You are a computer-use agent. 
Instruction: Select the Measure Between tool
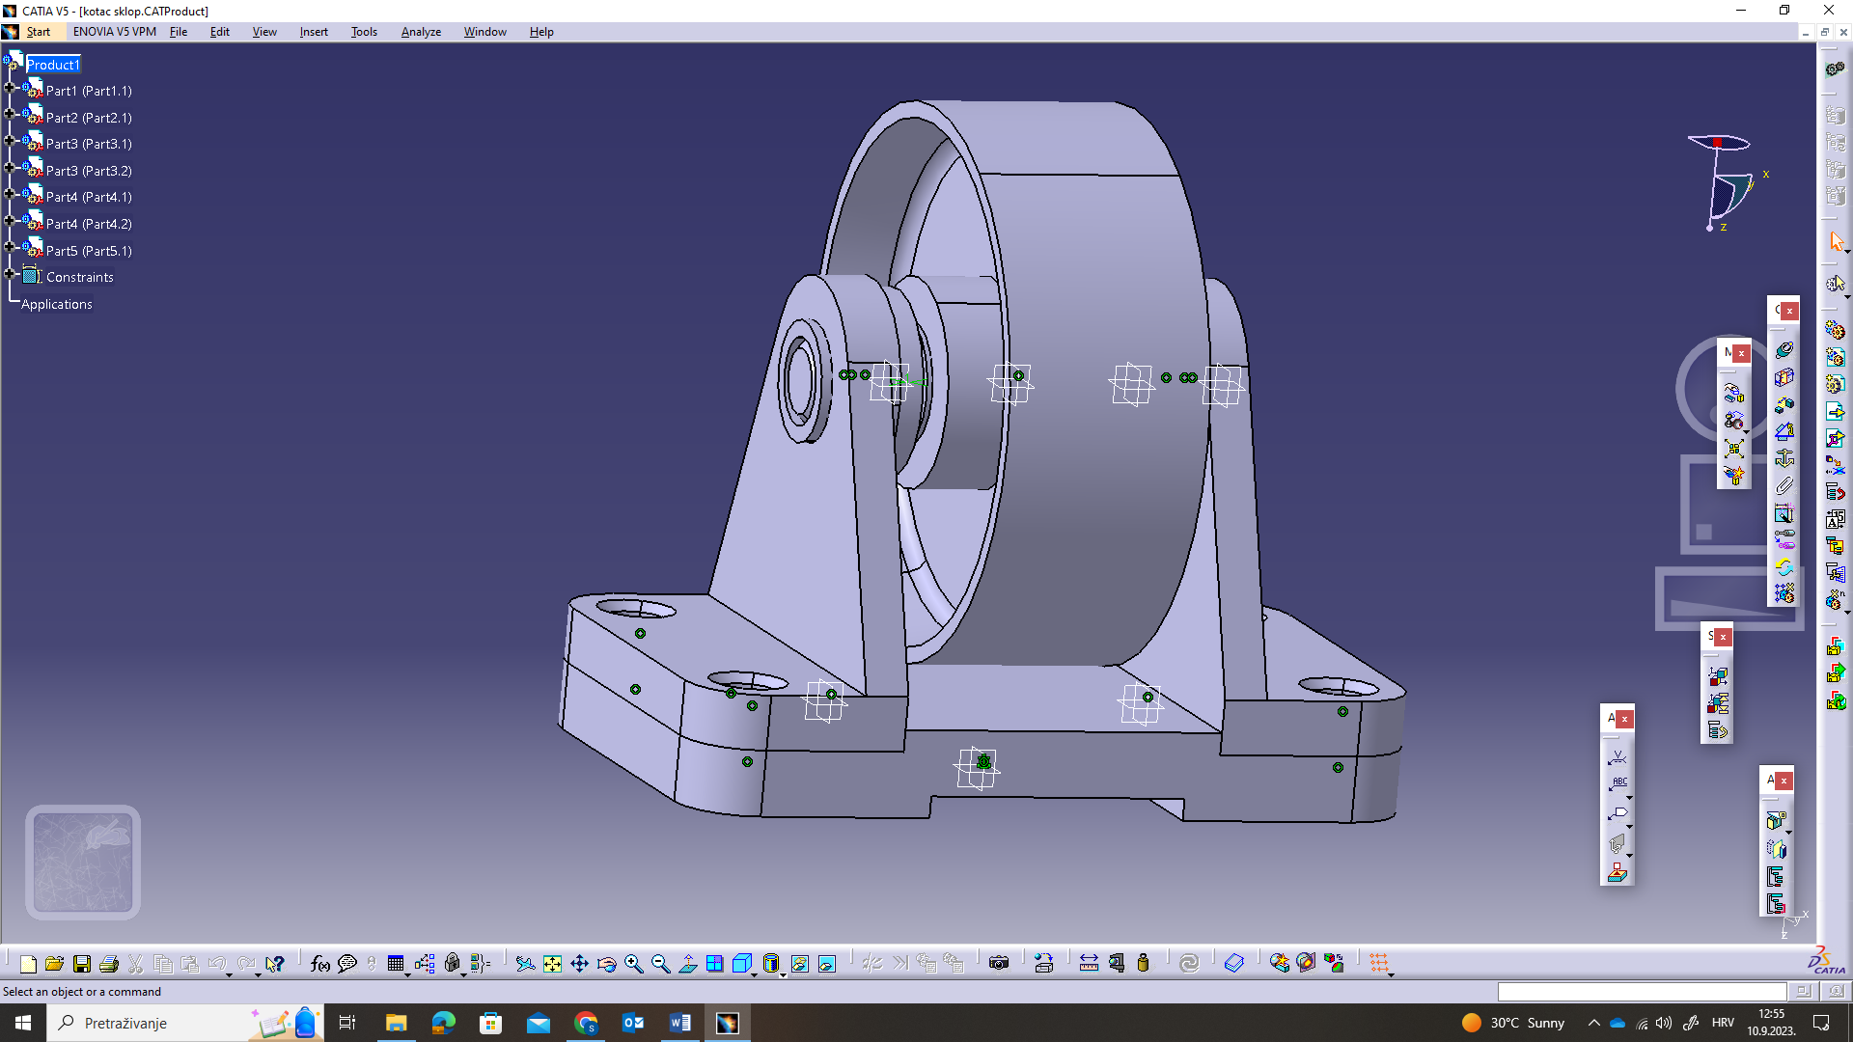click(1089, 963)
